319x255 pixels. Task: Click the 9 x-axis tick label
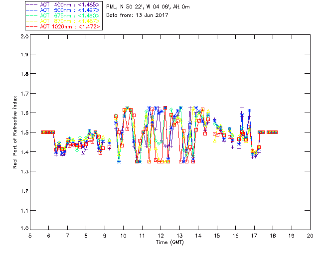[105, 236]
